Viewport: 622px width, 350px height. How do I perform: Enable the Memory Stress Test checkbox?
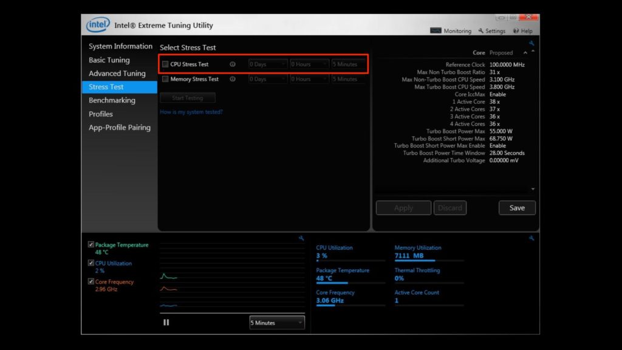click(x=165, y=79)
